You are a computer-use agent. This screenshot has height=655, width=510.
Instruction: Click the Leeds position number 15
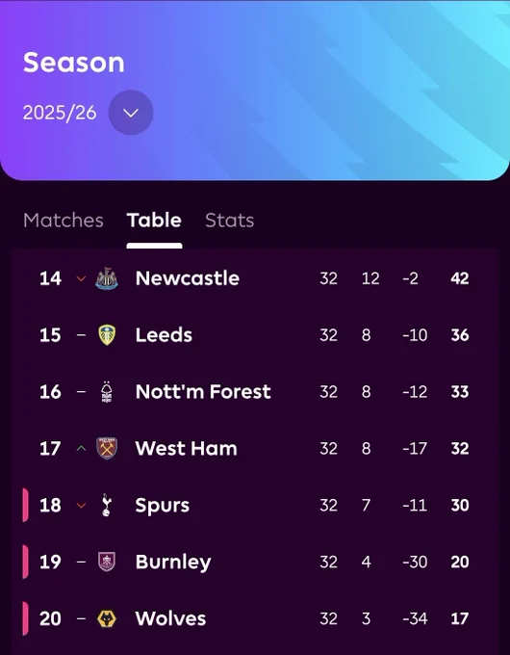50,335
